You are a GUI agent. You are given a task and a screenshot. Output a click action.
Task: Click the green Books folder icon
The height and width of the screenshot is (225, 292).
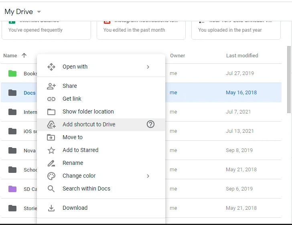pos(12,73)
